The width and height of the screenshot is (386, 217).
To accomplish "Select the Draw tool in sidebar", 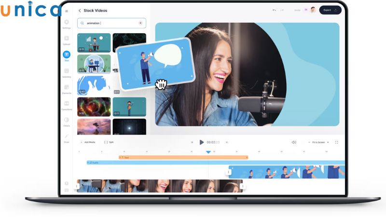I will click(67, 138).
